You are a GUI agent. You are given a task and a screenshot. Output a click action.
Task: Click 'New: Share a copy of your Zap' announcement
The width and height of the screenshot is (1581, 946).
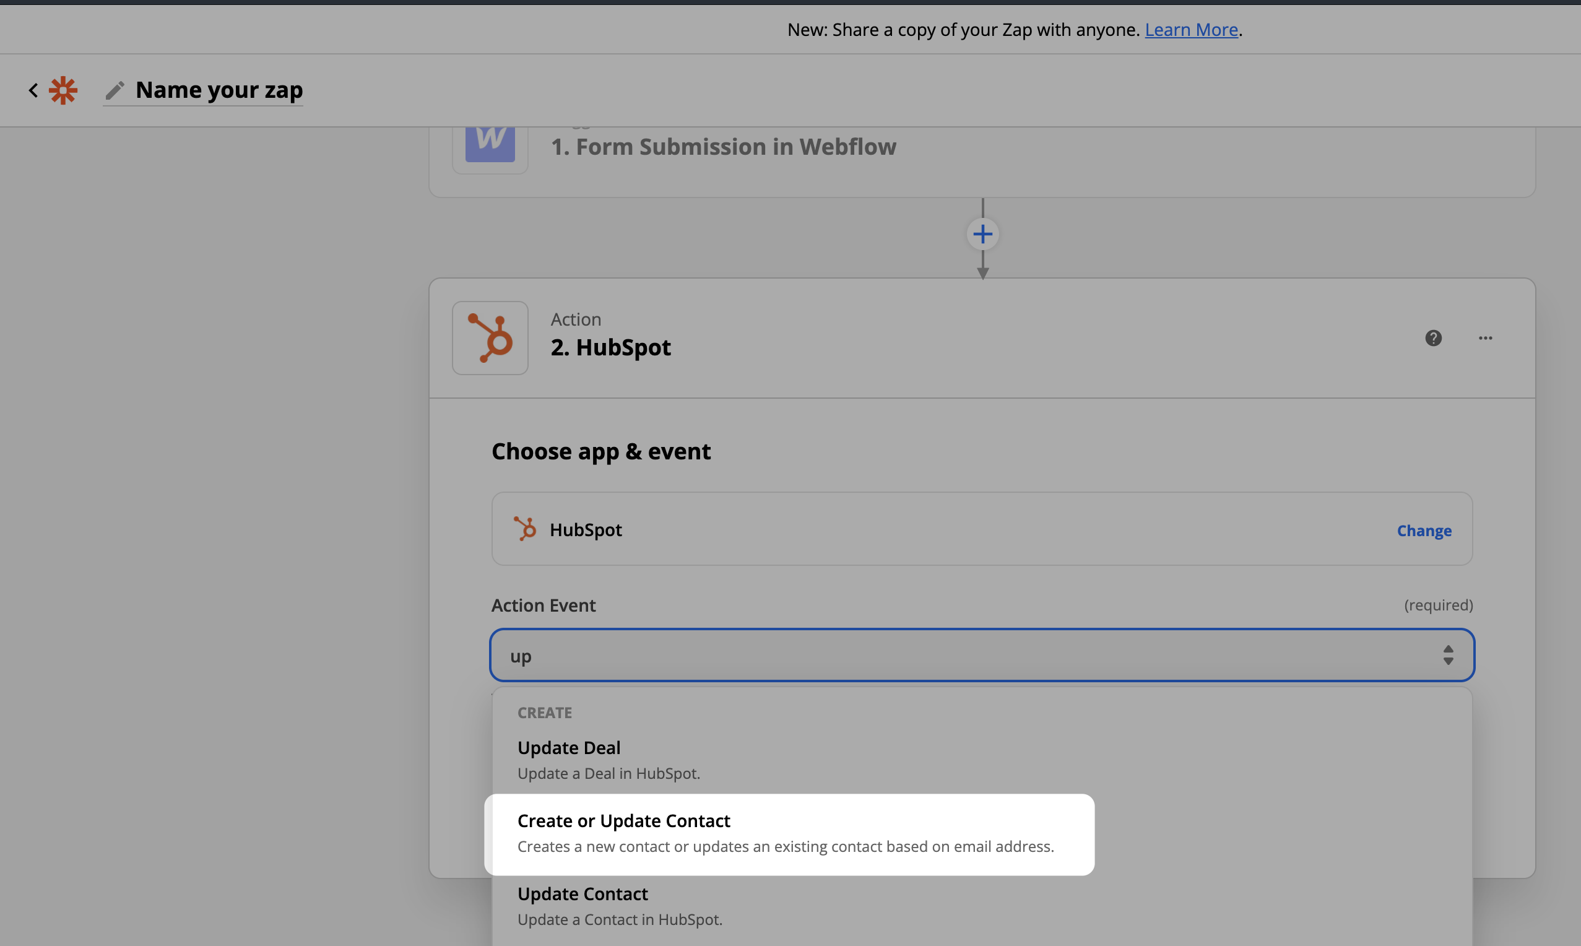pyautogui.click(x=963, y=29)
